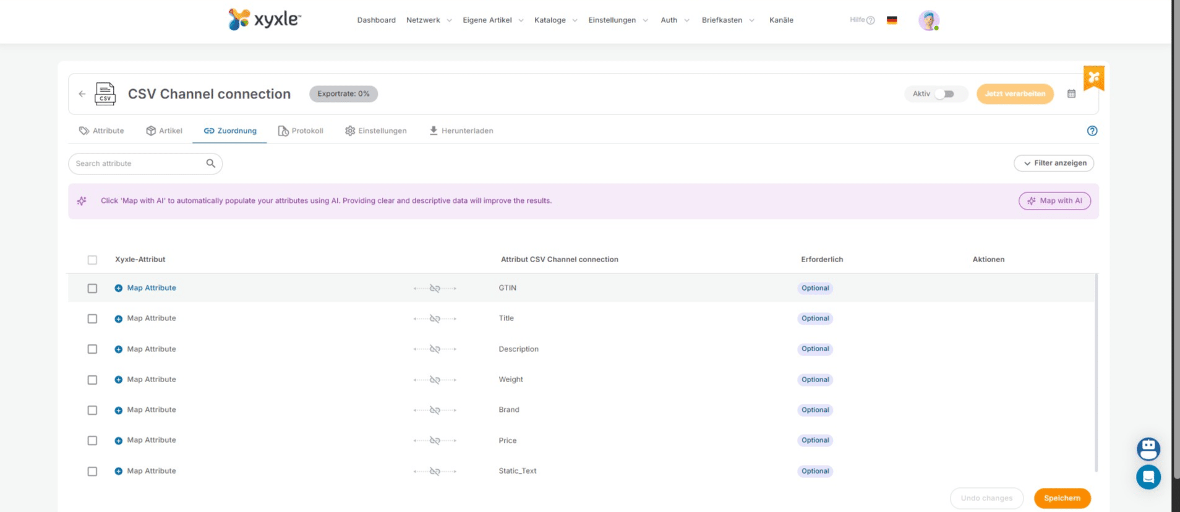Image resolution: width=1180 pixels, height=512 pixels.
Task: Click the orange bookmark ribbon icon
Action: click(x=1094, y=78)
